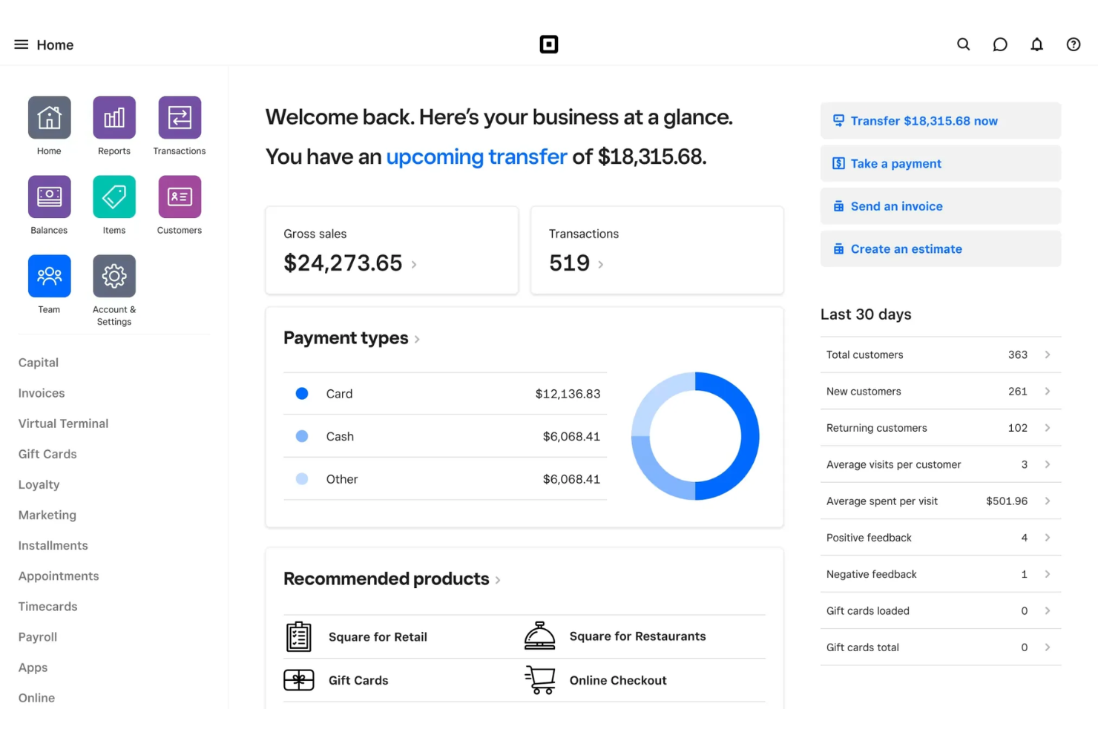
Task: Select the Team icon
Action: (49, 275)
